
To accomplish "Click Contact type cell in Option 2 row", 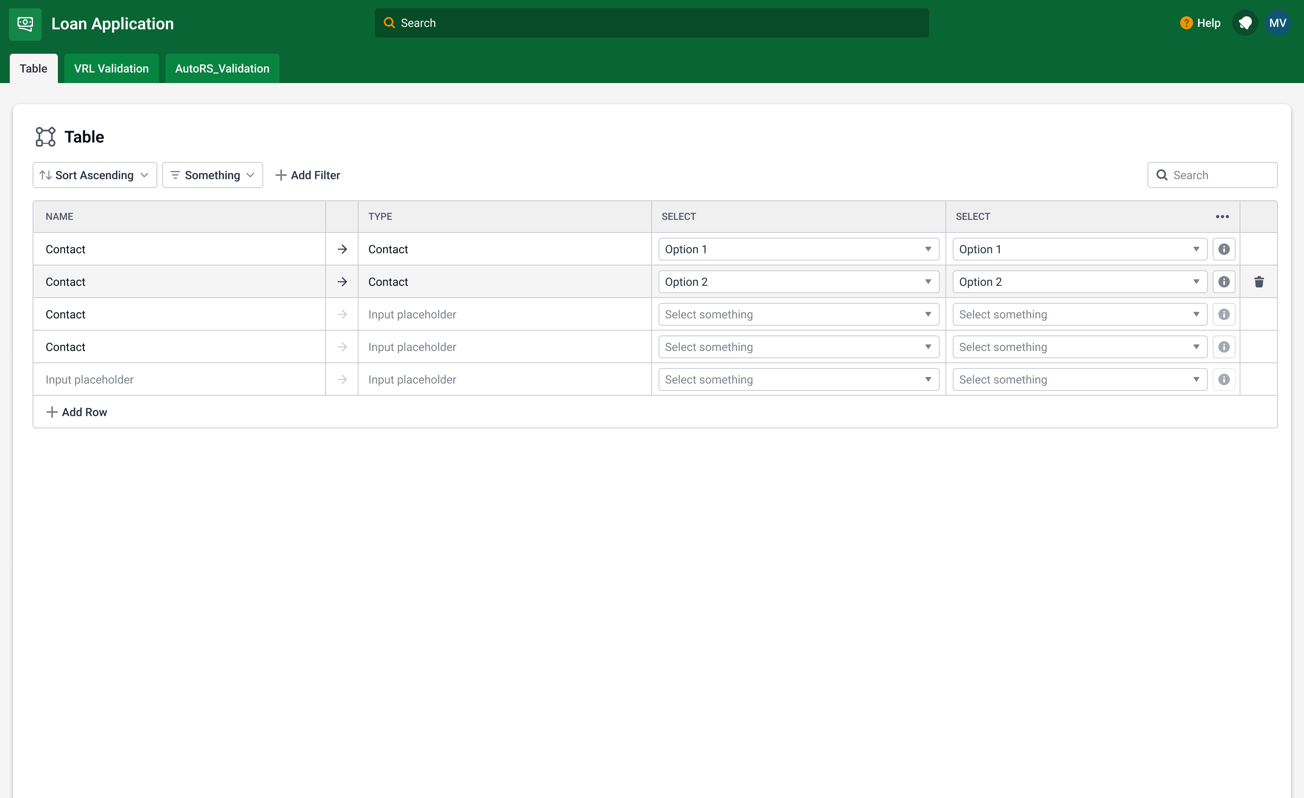I will coord(504,282).
